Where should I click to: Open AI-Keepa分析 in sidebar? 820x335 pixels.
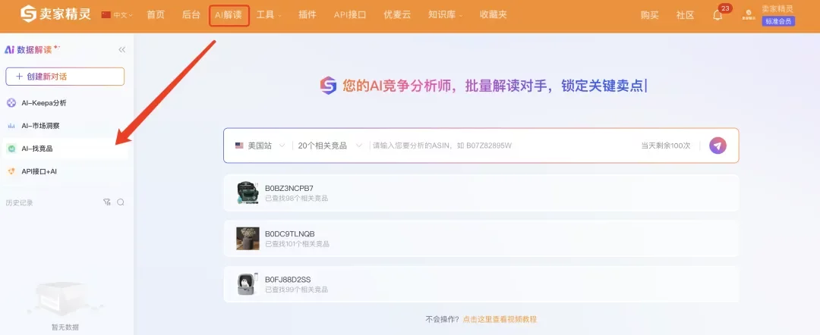(x=44, y=103)
